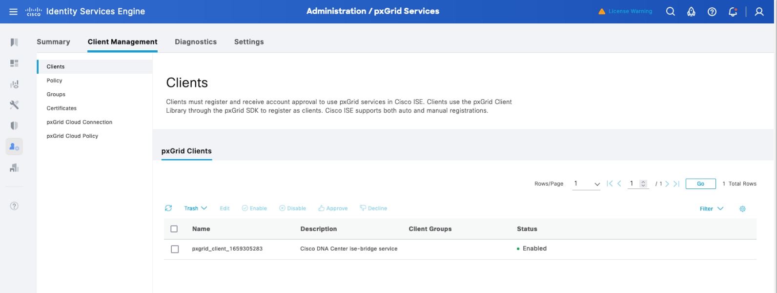Screen dimensions: 777x293
Task: Click the Edit button
Action: [x=225, y=209]
